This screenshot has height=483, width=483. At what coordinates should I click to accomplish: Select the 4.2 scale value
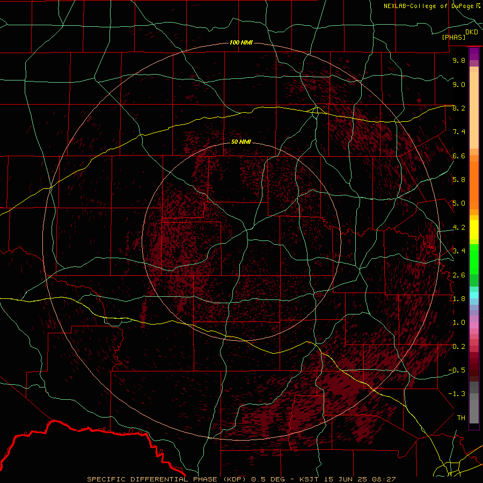click(x=459, y=228)
